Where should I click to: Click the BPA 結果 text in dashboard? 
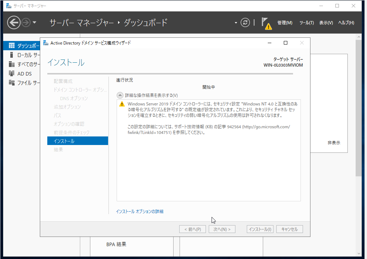pos(116,244)
